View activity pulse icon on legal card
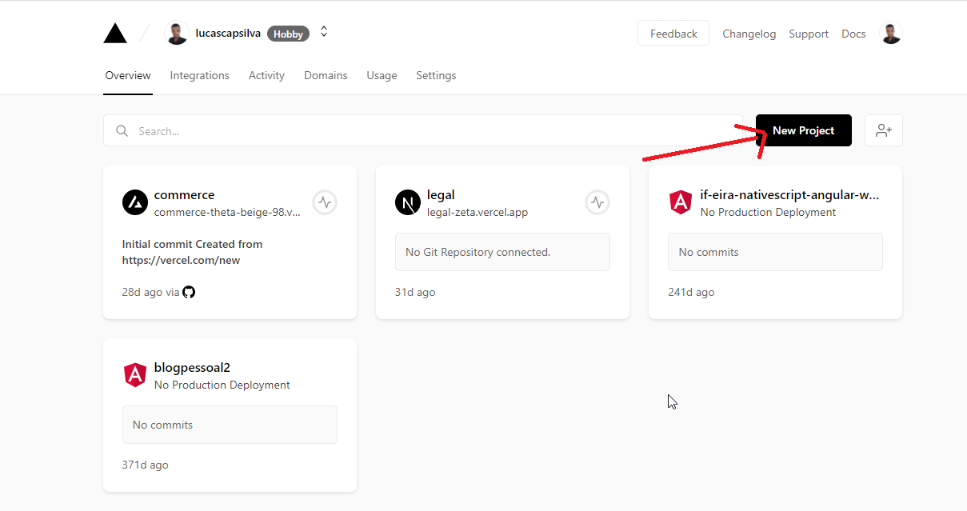967x511 pixels. tap(597, 202)
